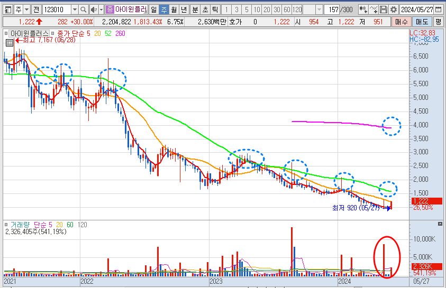Click the LC:32.83 indicator text
This screenshot has width=446, height=288.
click(x=422, y=33)
